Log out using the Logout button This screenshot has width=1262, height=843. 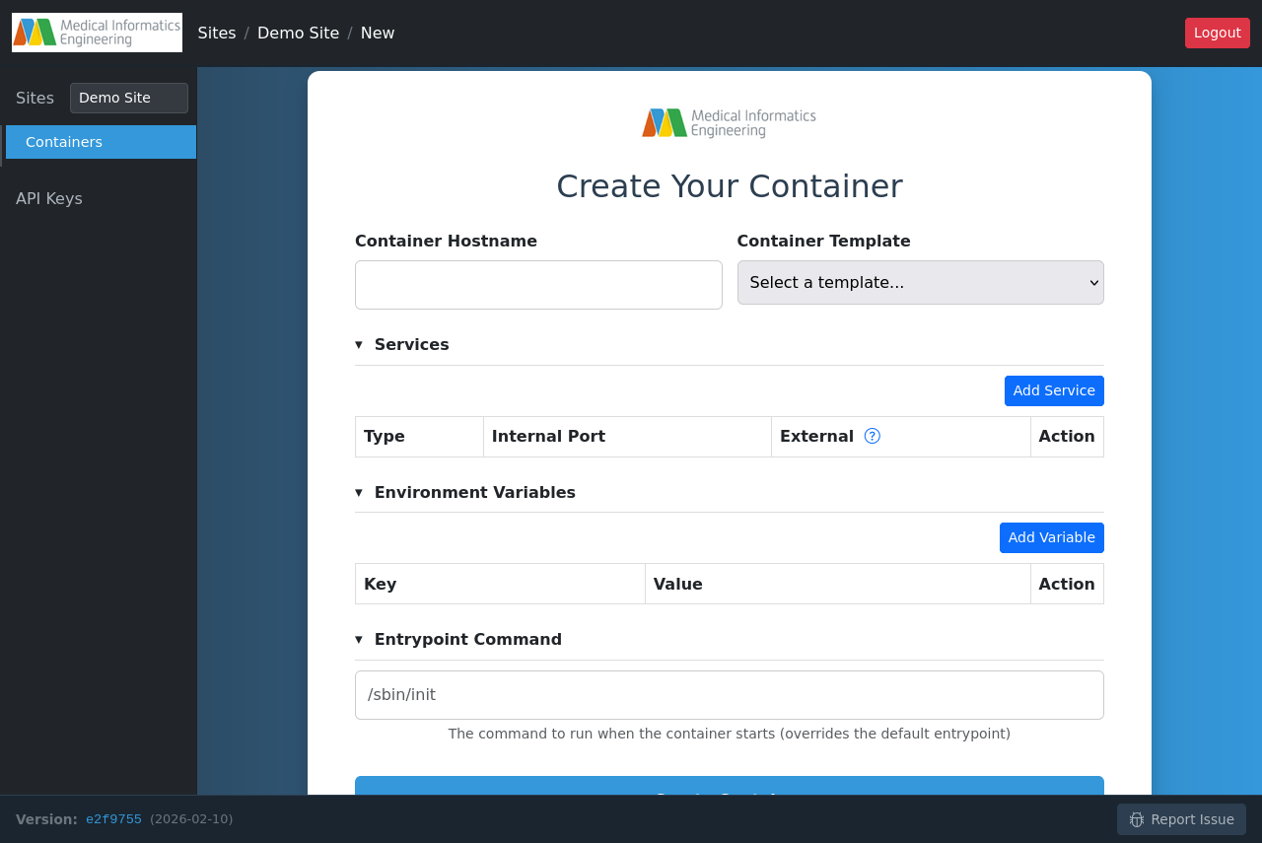[1217, 33]
